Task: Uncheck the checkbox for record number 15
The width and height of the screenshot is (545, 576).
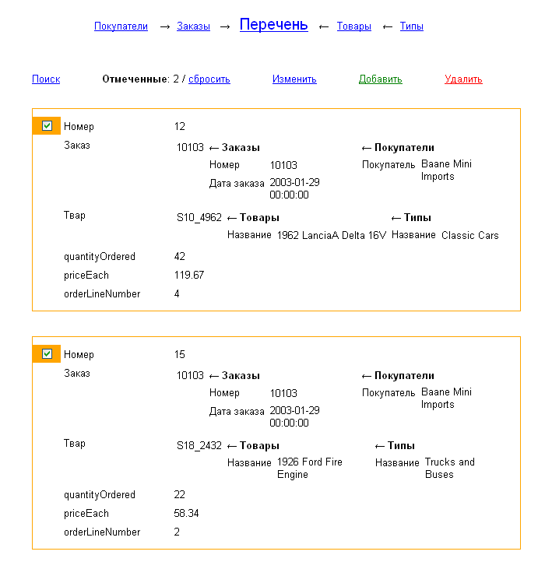Action: tap(47, 354)
